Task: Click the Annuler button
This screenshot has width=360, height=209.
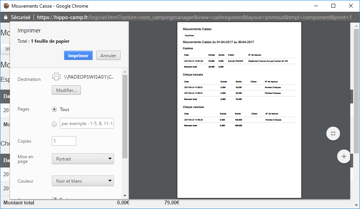Action: [x=108, y=55]
